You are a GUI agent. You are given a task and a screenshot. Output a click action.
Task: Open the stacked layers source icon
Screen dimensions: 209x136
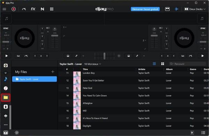(x=6, y=116)
